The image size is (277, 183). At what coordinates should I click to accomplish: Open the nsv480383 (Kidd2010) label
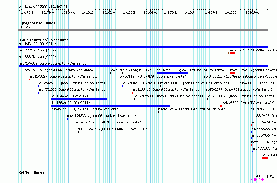(x=258, y=83)
